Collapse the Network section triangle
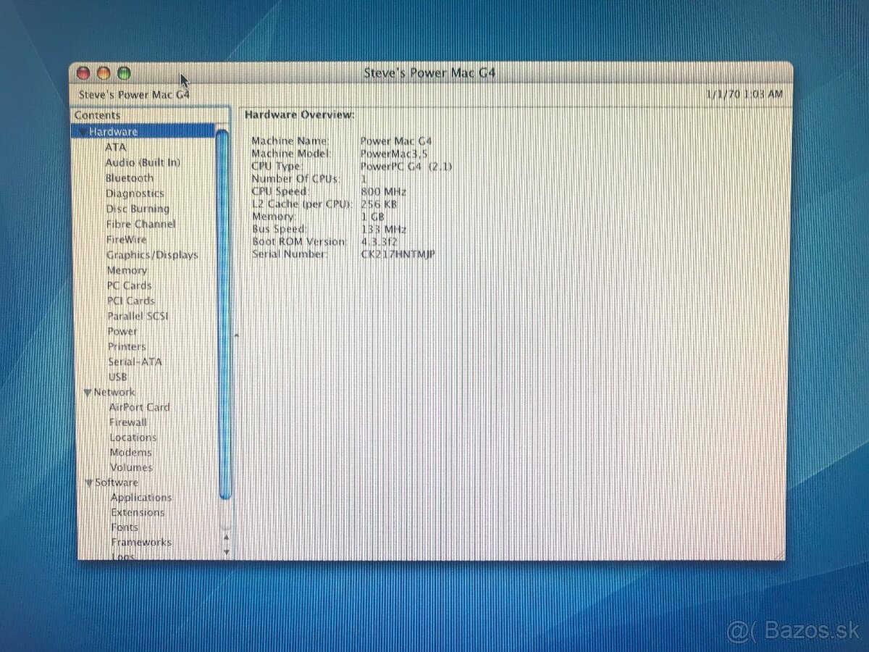 pos(88,393)
